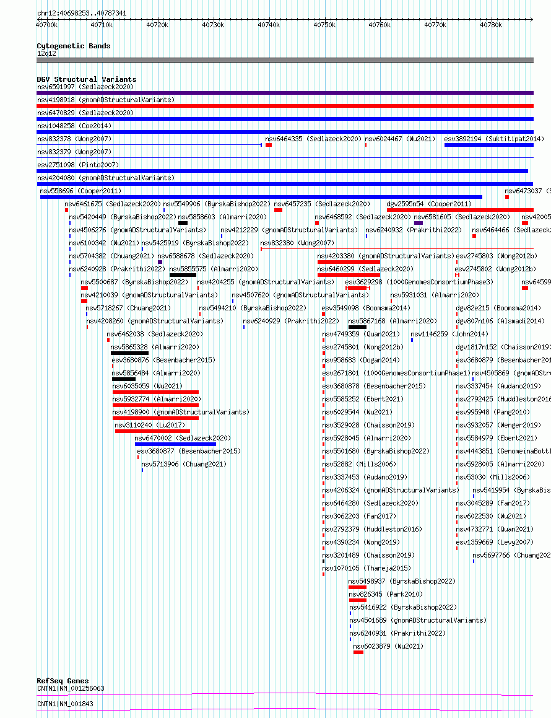The width and height of the screenshot is (551, 718).
Task: Select nsv3110240 (Lu2017) variant label
Action: click(150, 426)
